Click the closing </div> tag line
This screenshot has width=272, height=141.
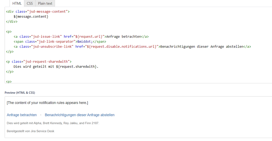click(x=12, y=22)
